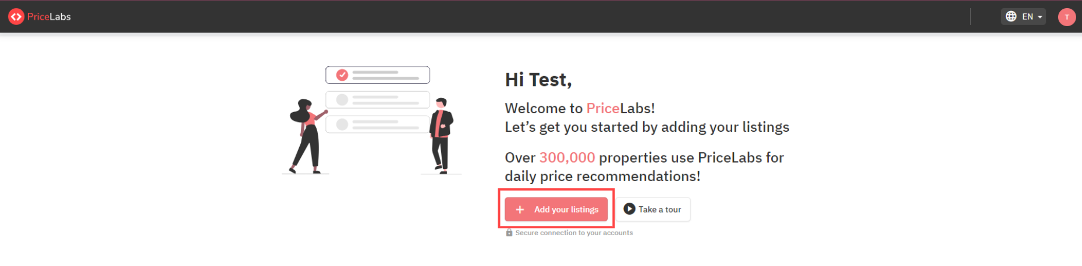Start the Take a tour button
1082x266 pixels.
pos(653,210)
